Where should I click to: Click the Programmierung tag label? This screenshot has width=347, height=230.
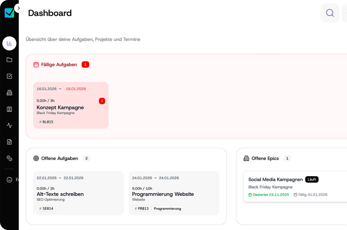[167, 209]
